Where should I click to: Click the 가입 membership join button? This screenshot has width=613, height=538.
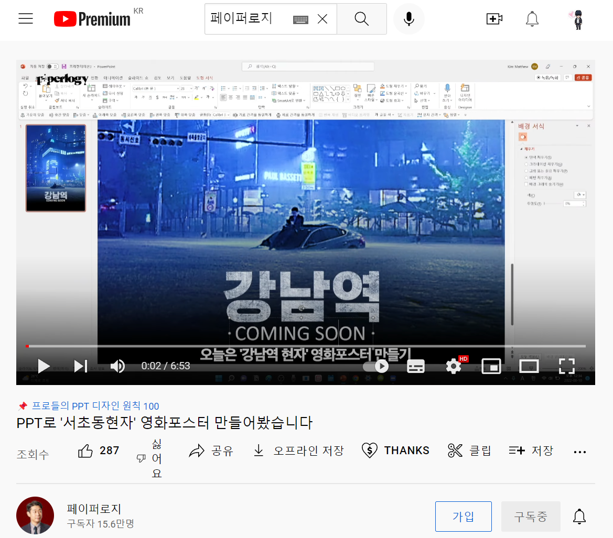(463, 517)
